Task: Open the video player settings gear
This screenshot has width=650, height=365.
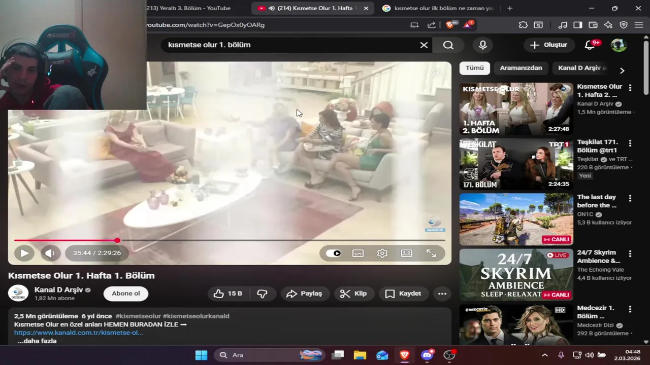Action: [382, 253]
